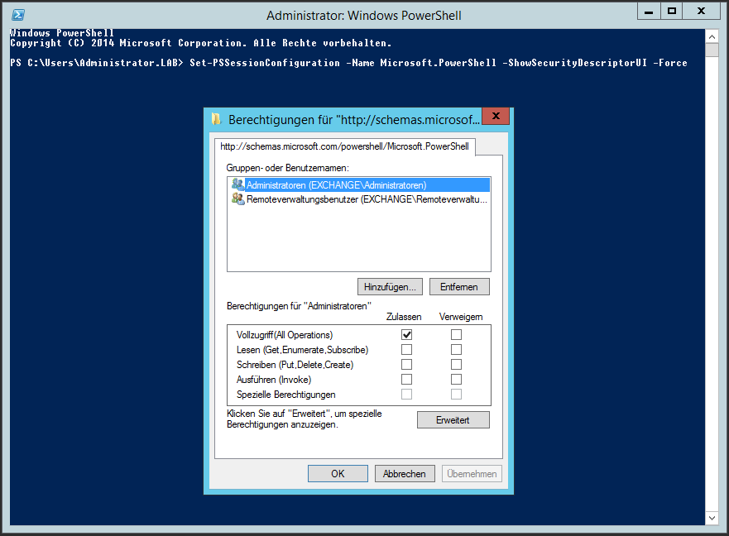Click the PowerShell scrollbar down arrow

[x=712, y=518]
